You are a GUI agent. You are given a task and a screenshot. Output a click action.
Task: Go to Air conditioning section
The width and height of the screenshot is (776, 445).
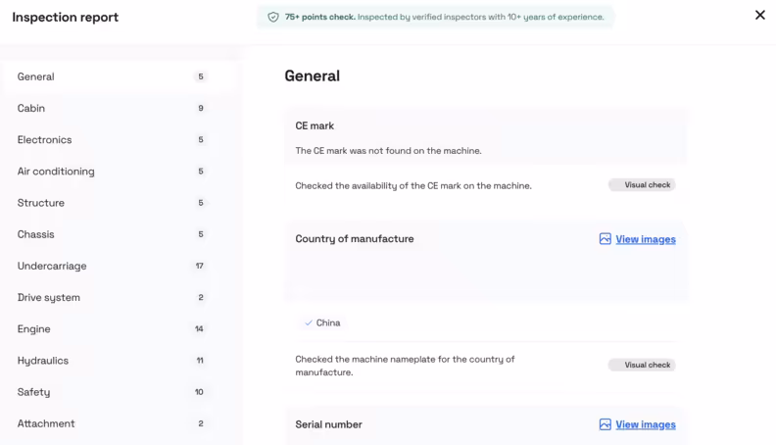[56, 172]
